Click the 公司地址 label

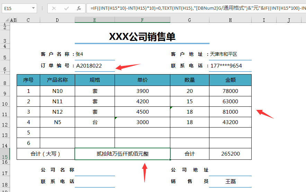coord(190,170)
